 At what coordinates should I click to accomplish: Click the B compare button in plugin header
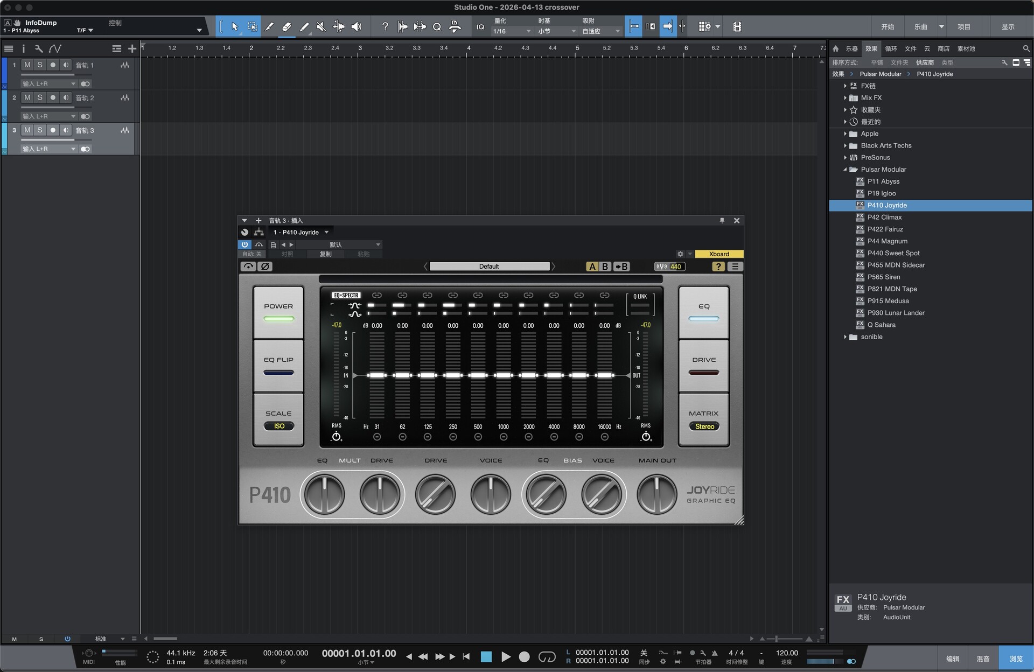(x=604, y=266)
